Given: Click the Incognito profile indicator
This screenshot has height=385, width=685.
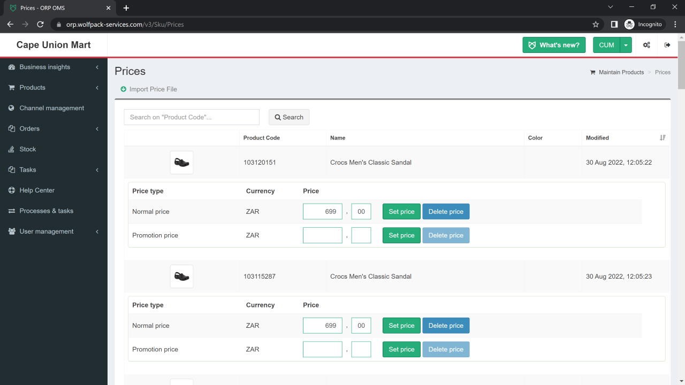Looking at the screenshot, I should [643, 24].
